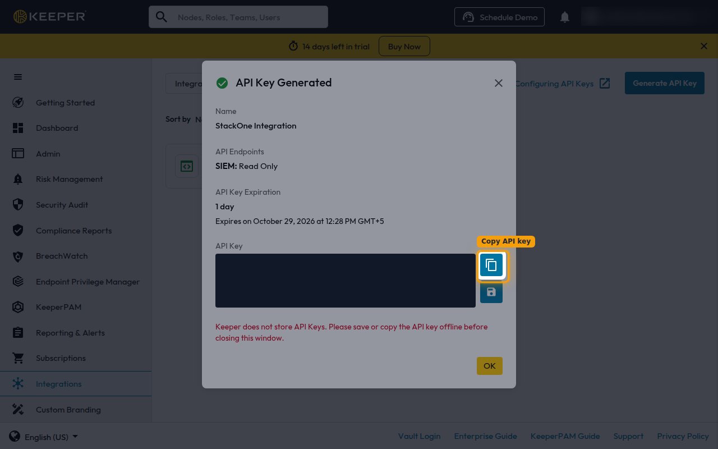The image size is (718, 449).
Task: Go to Admin section
Action: click(x=76, y=154)
